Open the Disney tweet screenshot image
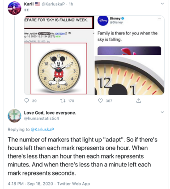170x189 pixels. click(x=129, y=35)
